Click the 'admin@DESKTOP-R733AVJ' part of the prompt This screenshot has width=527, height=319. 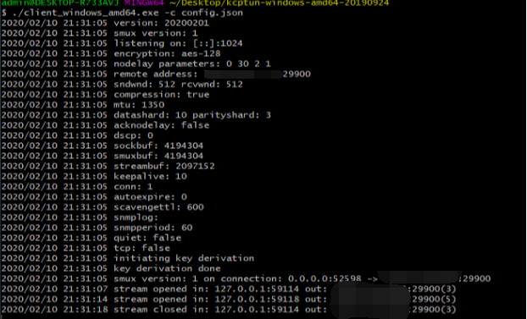(x=60, y=3)
